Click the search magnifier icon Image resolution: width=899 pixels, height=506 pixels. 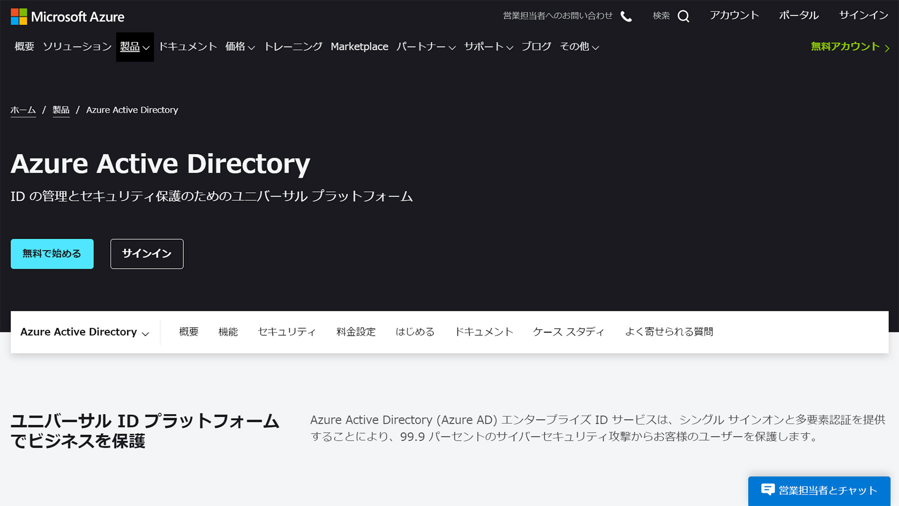[x=683, y=16]
